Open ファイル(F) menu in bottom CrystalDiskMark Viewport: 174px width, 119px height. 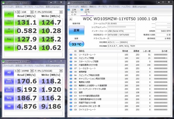point(8,65)
